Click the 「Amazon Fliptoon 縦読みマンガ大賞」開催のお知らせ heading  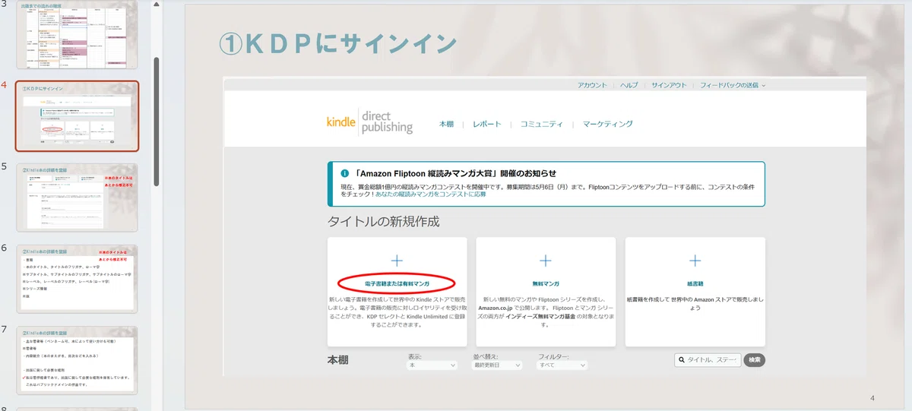tap(455, 173)
